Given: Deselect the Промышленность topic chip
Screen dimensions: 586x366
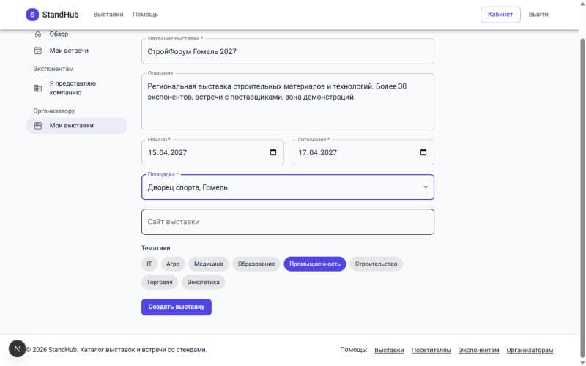Looking at the screenshot, I should pyautogui.click(x=315, y=264).
